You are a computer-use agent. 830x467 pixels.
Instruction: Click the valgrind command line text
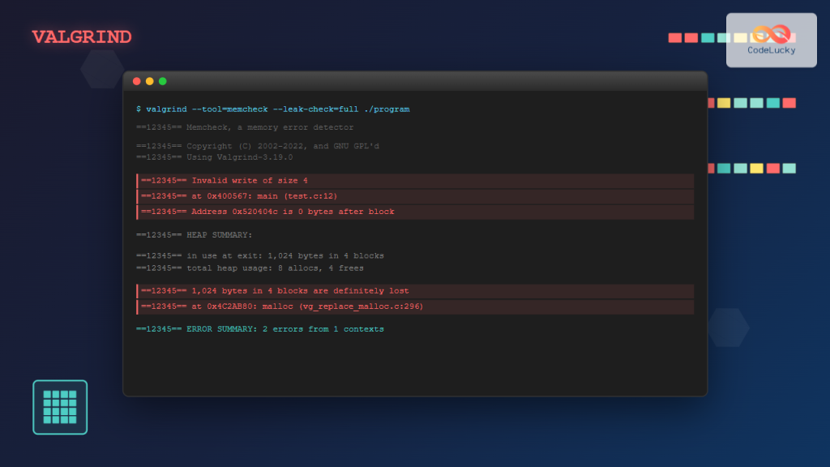pyautogui.click(x=272, y=108)
